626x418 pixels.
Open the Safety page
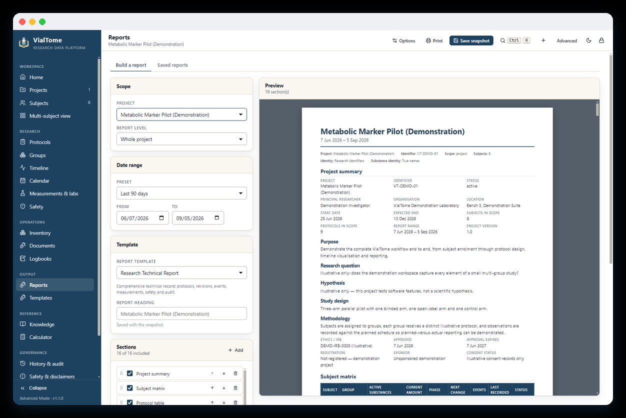tap(55, 206)
